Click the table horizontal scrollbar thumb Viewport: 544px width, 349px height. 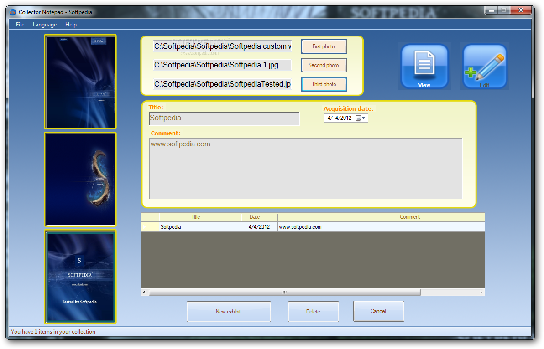click(285, 292)
